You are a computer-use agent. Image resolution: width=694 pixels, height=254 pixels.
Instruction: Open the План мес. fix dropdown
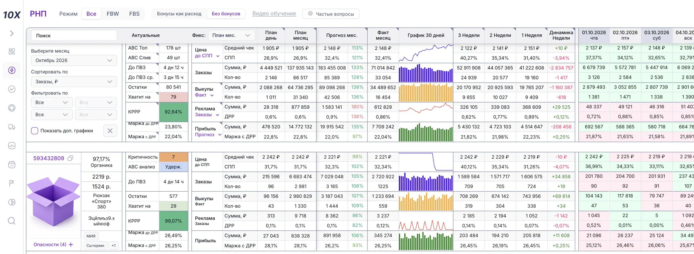(231, 35)
